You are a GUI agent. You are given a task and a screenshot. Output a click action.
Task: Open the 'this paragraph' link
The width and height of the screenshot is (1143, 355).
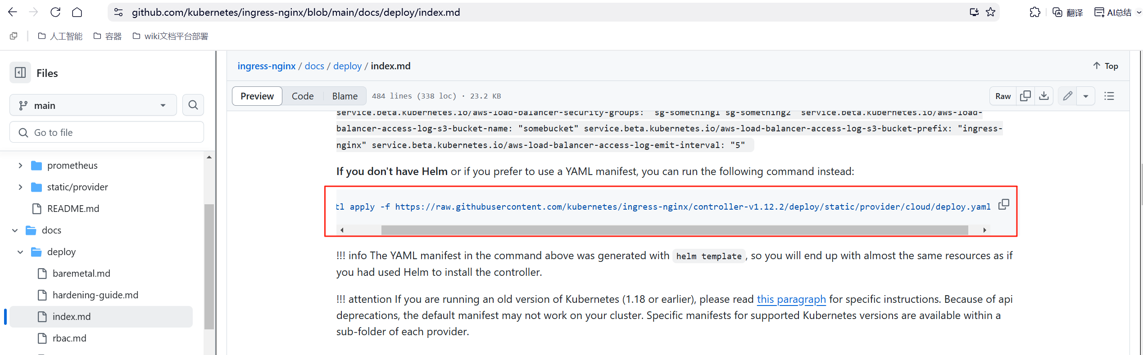tap(791, 299)
